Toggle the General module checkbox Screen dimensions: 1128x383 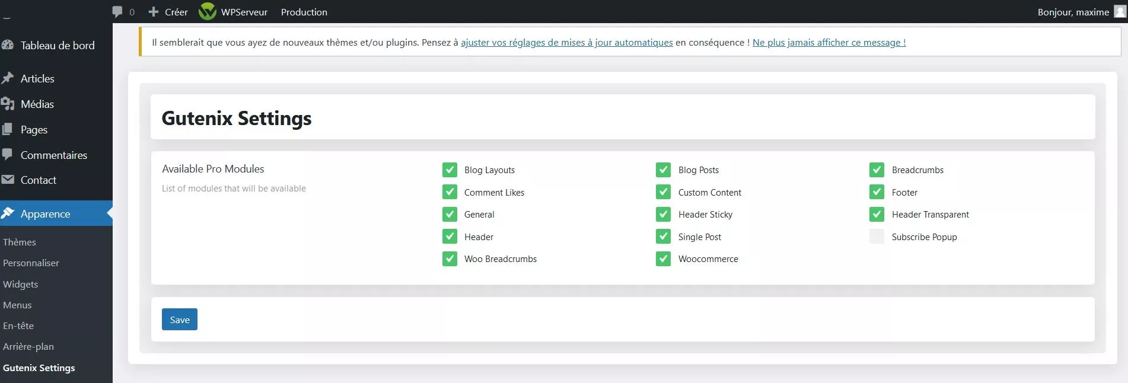(x=450, y=215)
